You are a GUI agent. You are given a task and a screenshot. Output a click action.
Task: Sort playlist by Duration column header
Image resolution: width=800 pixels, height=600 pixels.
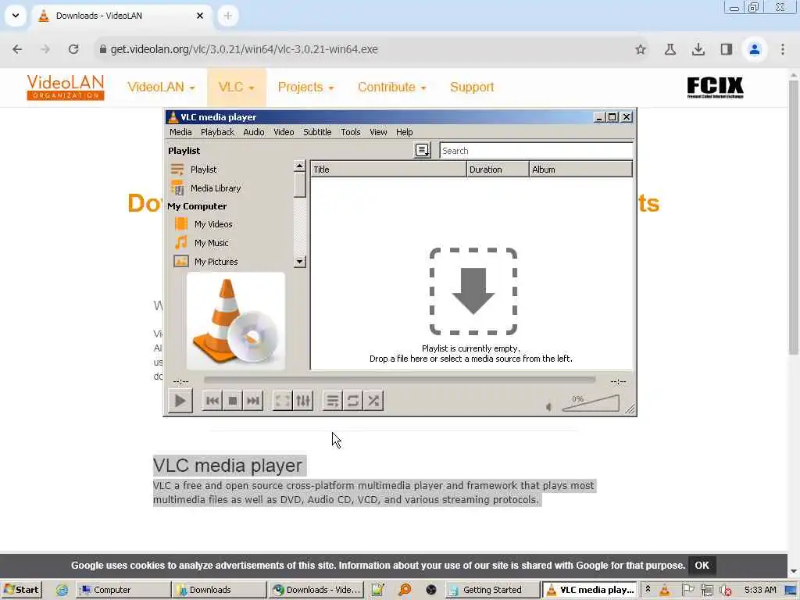pyautogui.click(x=498, y=170)
